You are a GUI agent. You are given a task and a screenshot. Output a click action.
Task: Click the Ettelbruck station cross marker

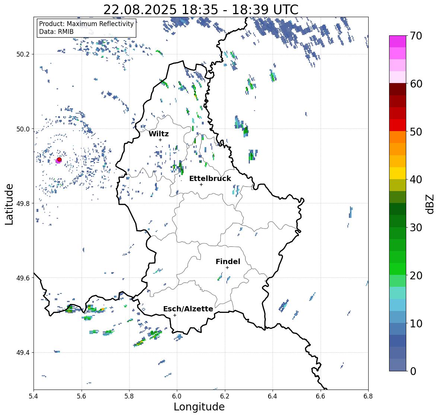pyautogui.click(x=201, y=184)
